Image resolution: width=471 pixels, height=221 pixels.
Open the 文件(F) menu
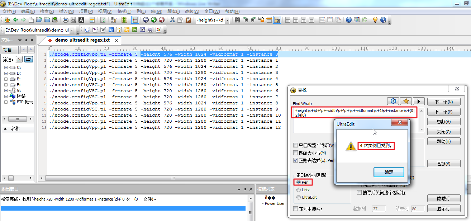[9, 11]
